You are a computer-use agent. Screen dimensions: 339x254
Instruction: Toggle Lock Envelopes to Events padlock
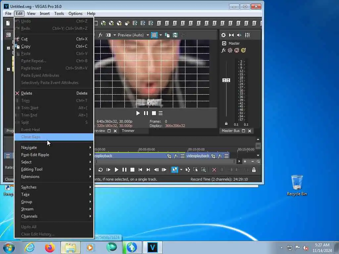coord(254,170)
